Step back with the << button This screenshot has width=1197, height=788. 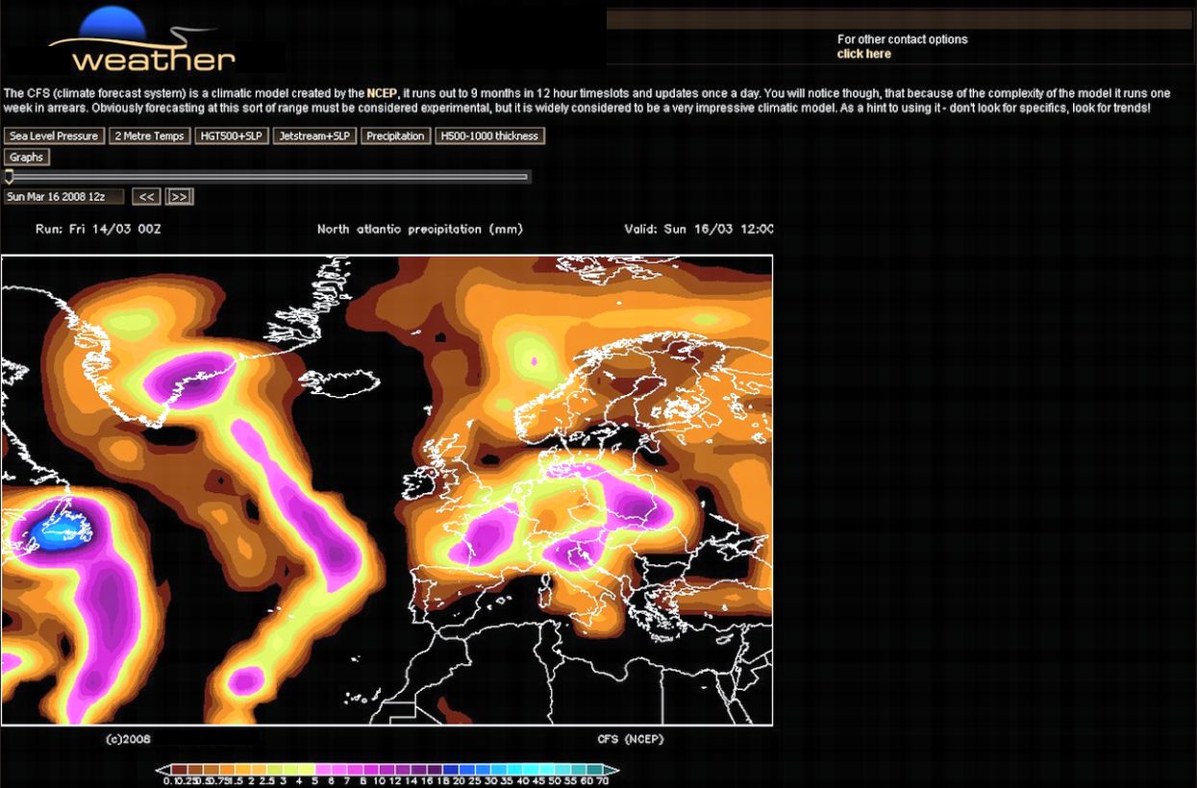pos(146,197)
